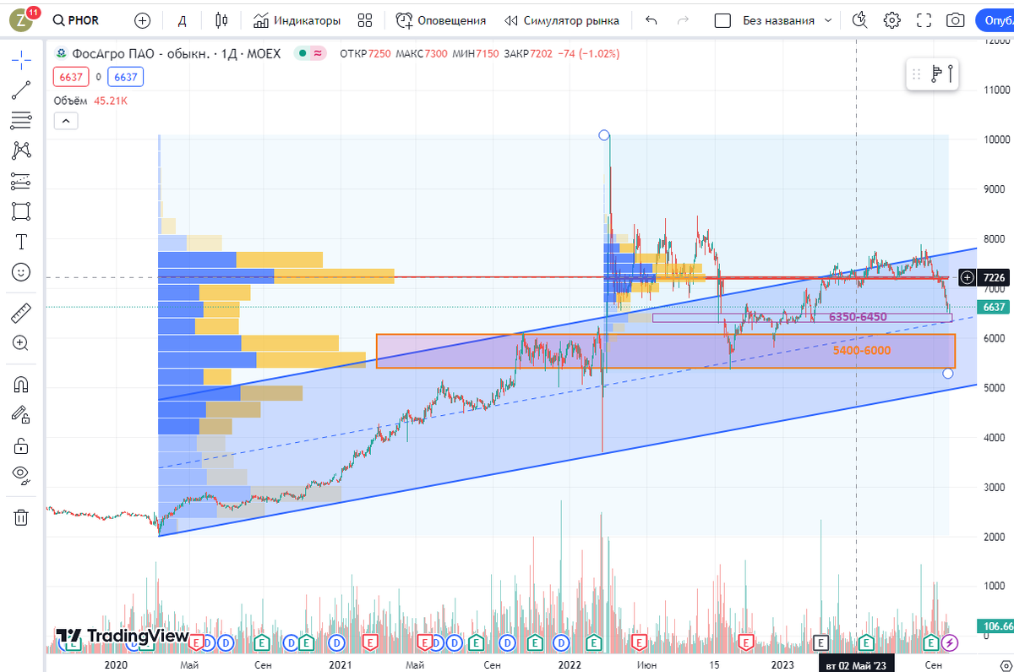Open symbol search for PHOR

tap(76, 20)
